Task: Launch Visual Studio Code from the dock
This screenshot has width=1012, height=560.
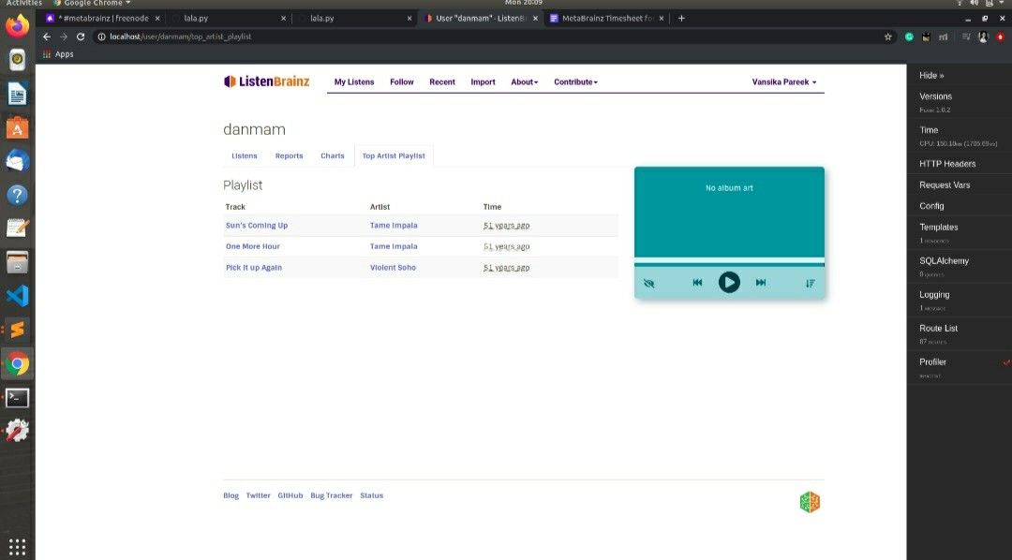Action: tap(18, 296)
